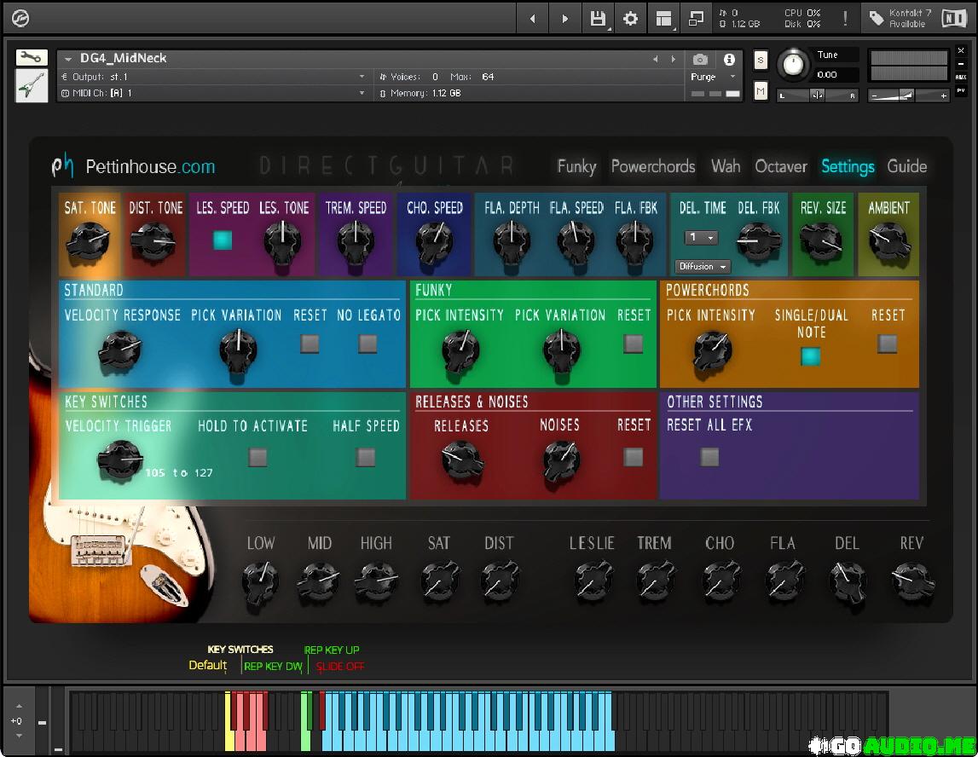This screenshot has width=978, height=757.
Task: Go to next preset arrow in top bar
Action: 564,19
